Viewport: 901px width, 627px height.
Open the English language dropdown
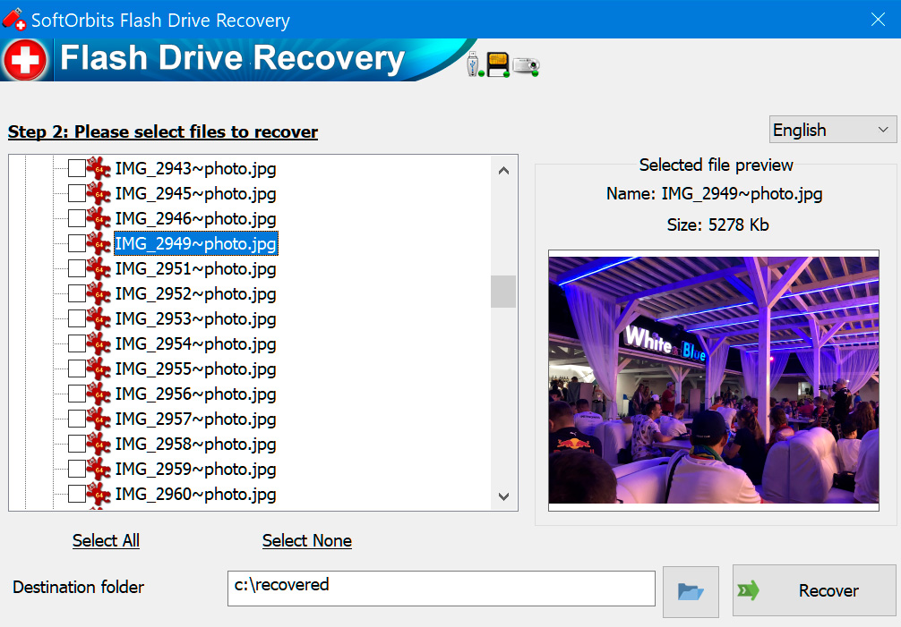coord(832,130)
